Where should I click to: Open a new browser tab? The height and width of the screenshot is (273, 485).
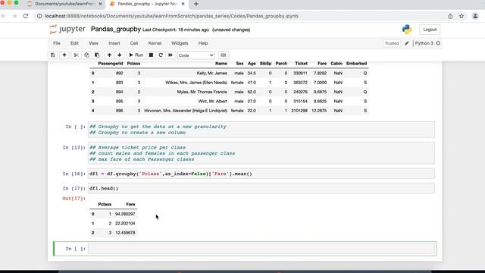tap(196, 4)
